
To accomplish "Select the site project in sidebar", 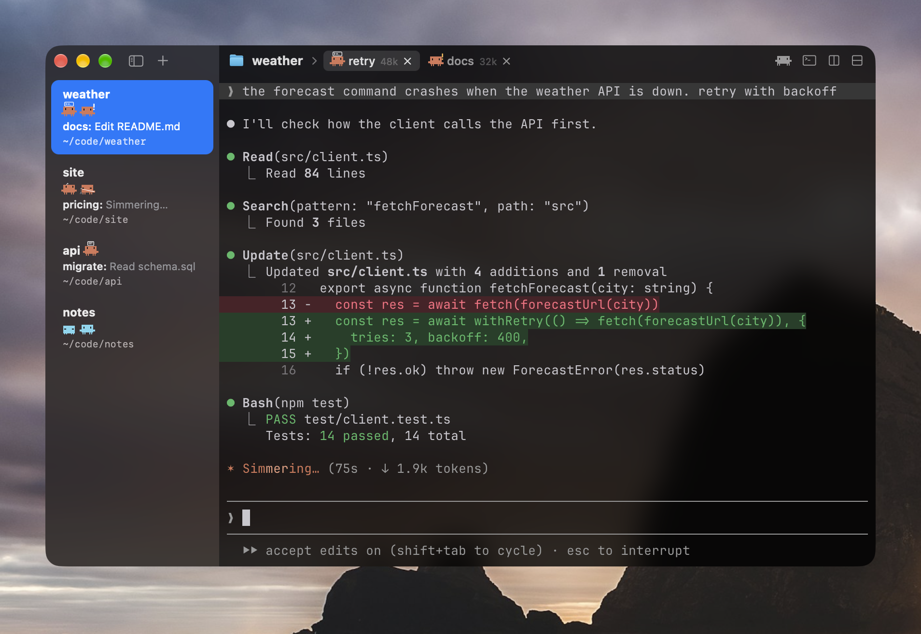I will (132, 195).
